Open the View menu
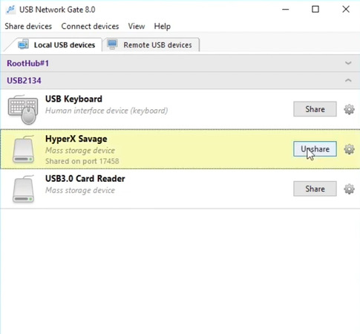 [x=137, y=26]
